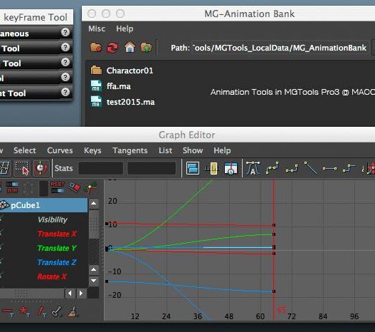Image resolution: width=375 pixels, height=332 pixels.
Task: Select the Visibility channel
Action: tap(53, 219)
